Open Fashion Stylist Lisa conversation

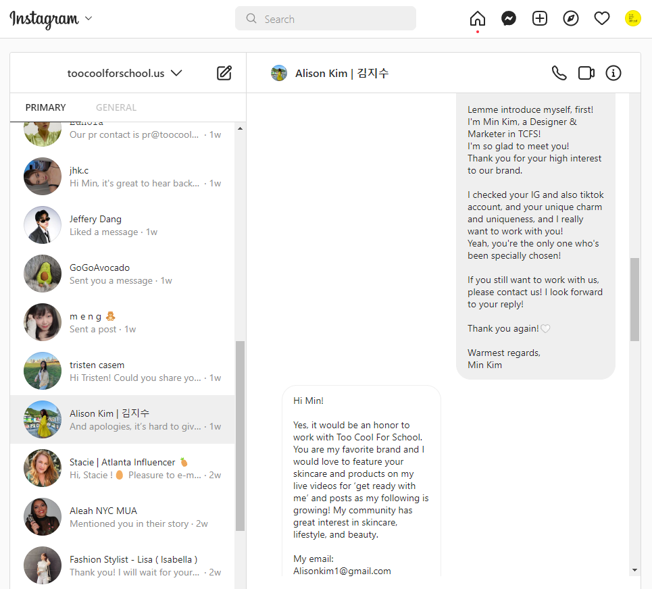click(123, 565)
